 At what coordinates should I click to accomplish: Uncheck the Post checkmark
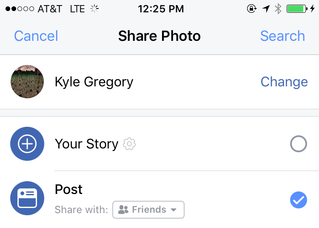coord(298,199)
